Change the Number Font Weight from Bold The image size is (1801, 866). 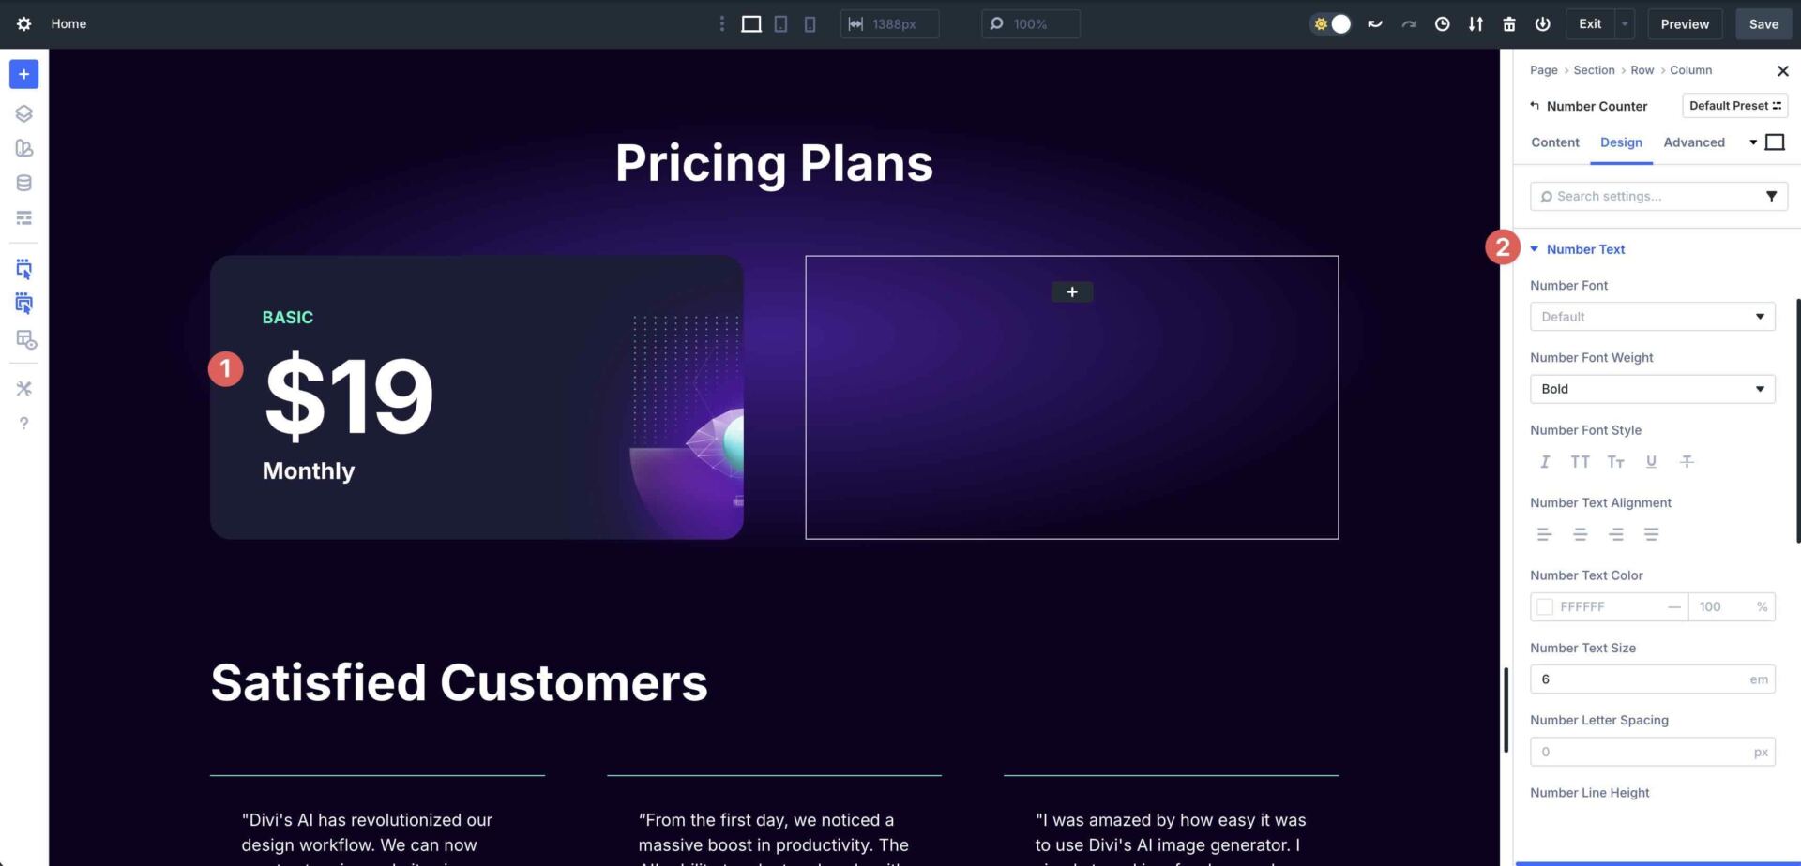tap(1652, 389)
